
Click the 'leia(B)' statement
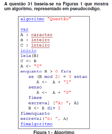[29, 56]
